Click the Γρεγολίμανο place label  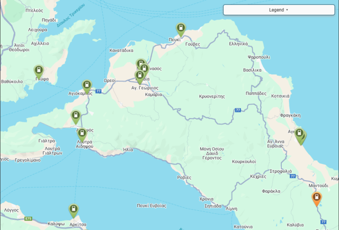28,160
